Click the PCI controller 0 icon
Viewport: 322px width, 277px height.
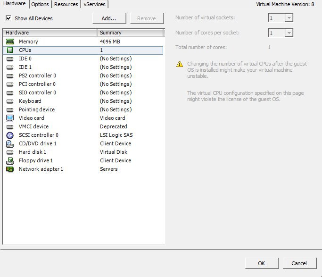tap(10, 84)
